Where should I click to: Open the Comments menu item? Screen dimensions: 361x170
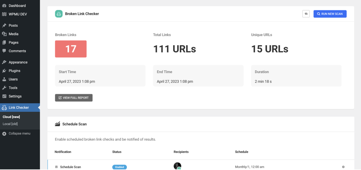[x=17, y=51]
